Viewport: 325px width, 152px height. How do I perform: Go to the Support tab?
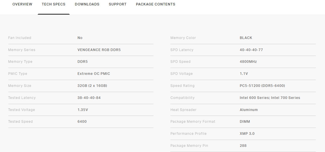[118, 4]
